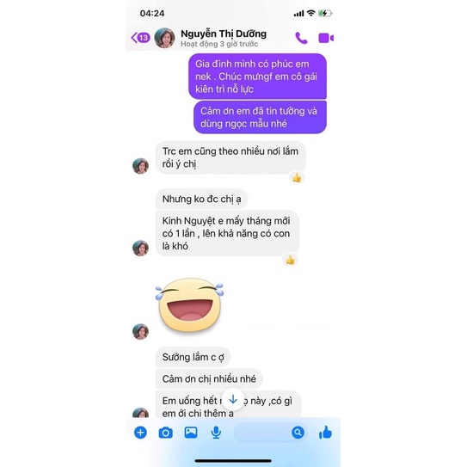View thumbs-up reaction on 'Kinh Nguyệt' message
Image resolution: width=467 pixels, height=467 pixels.
[x=291, y=260]
